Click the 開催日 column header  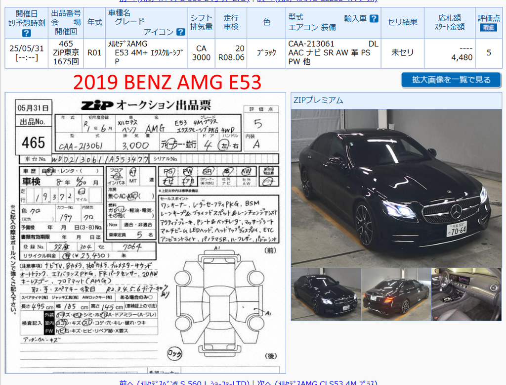click(x=27, y=23)
